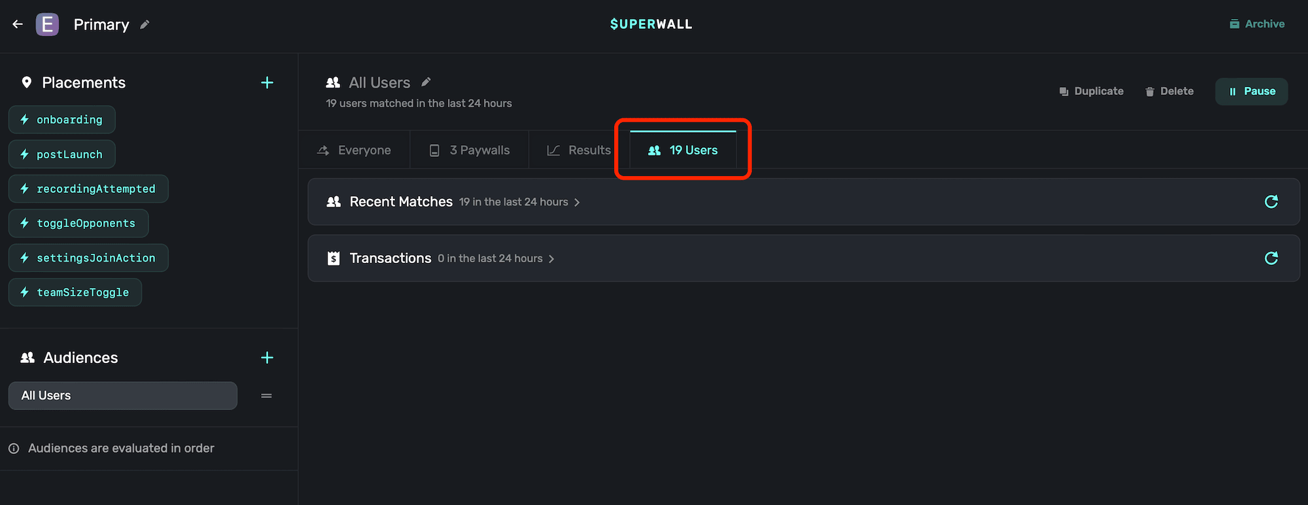Pause the All Users audience
The image size is (1308, 505).
(1251, 92)
